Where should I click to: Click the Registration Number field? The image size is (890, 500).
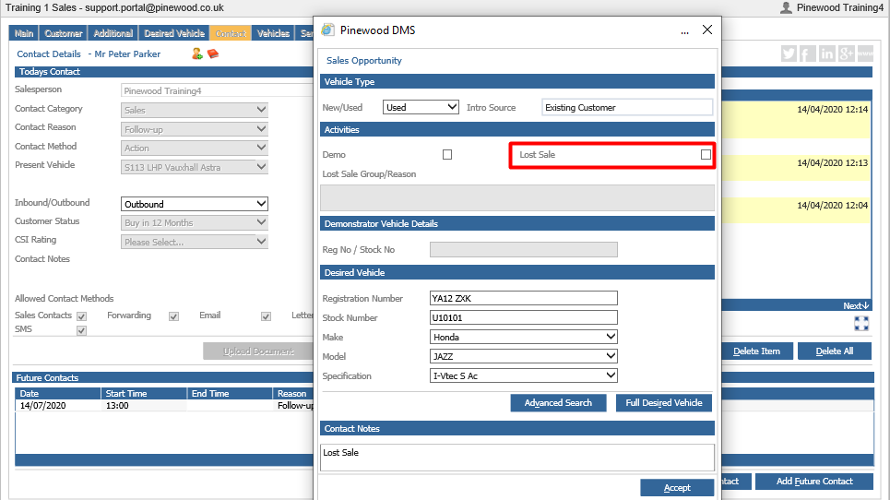point(523,298)
